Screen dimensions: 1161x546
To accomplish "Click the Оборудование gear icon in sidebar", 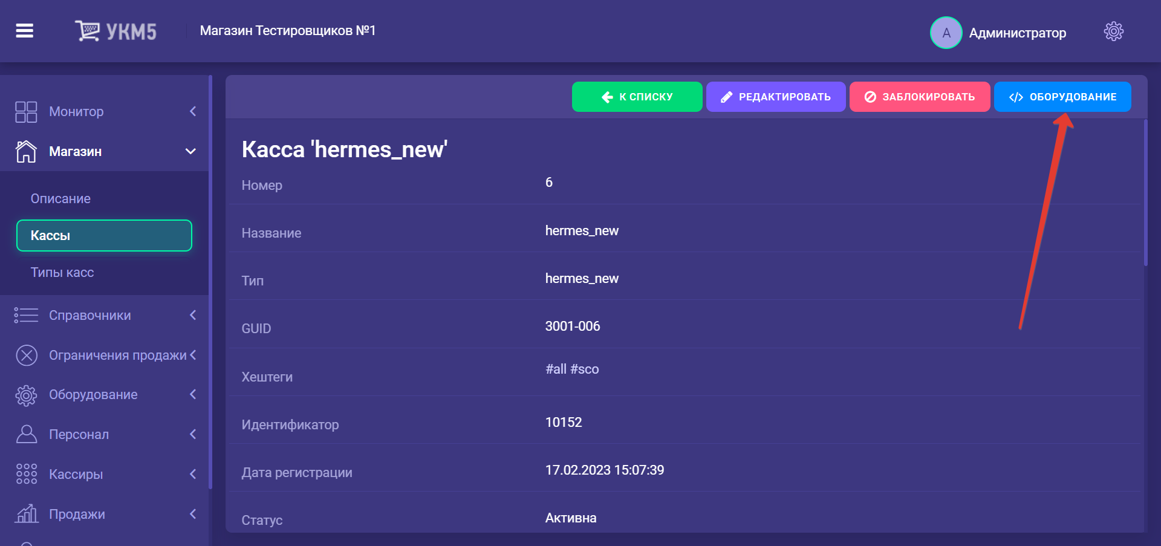I will [26, 395].
